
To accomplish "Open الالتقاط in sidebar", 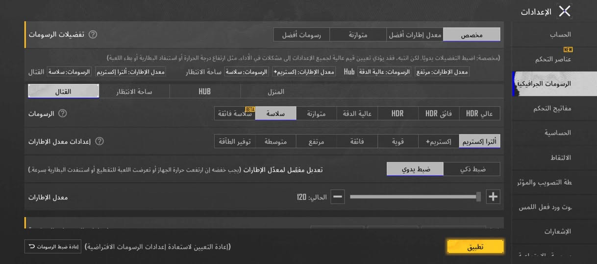I will (554, 157).
